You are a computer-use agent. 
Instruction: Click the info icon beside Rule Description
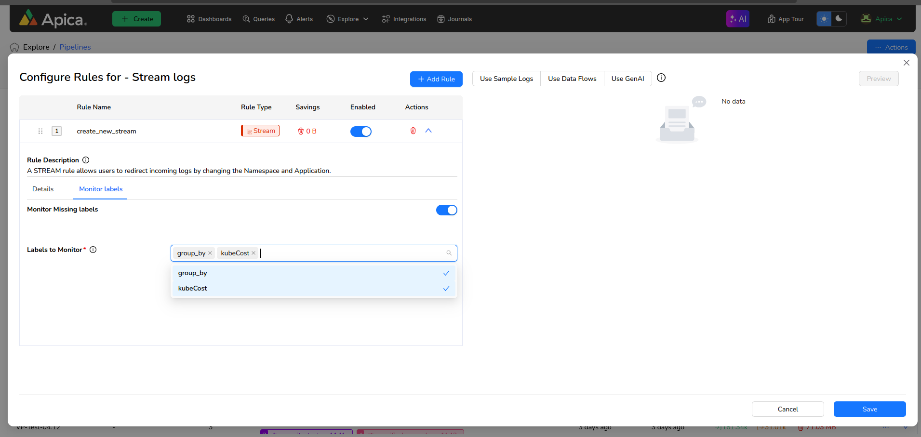[86, 160]
